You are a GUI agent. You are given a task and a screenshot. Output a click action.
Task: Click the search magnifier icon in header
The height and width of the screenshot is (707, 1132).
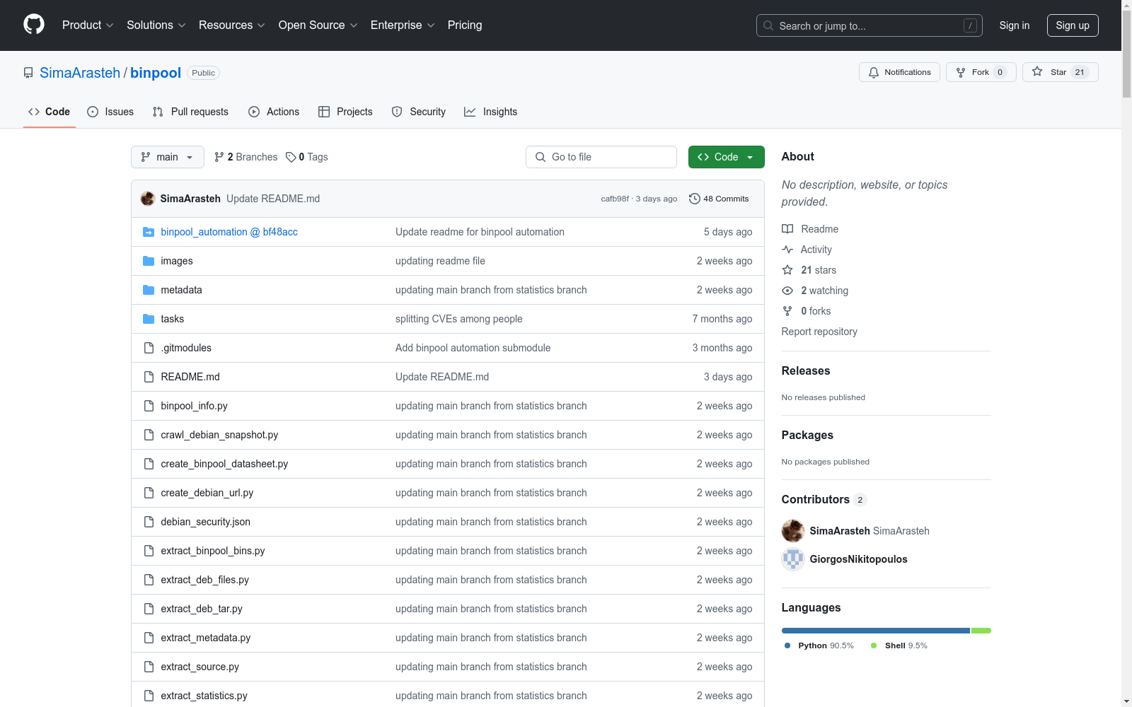pos(768,25)
